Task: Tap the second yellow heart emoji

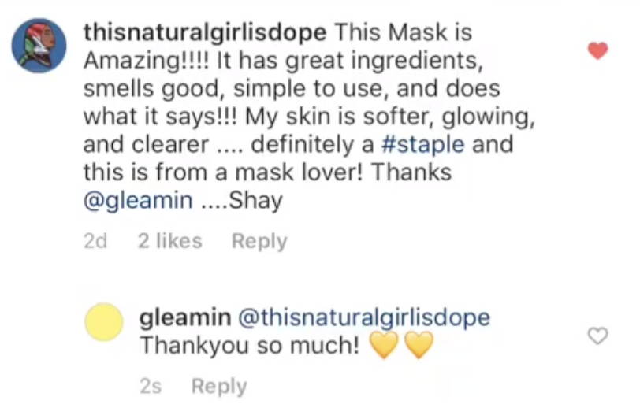Action: coord(419,345)
